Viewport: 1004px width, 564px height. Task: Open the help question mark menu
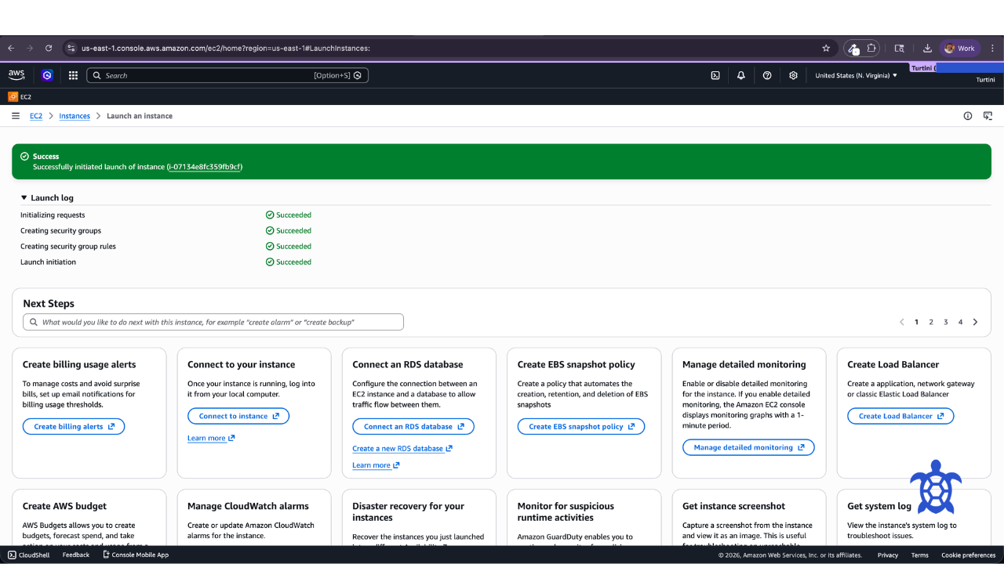tap(767, 75)
